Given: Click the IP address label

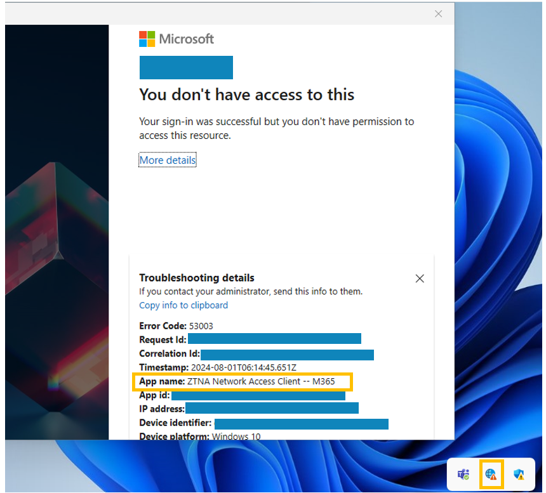Looking at the screenshot, I should click(162, 409).
